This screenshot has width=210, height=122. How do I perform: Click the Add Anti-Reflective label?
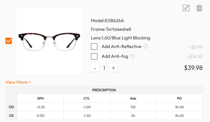pos(122,47)
